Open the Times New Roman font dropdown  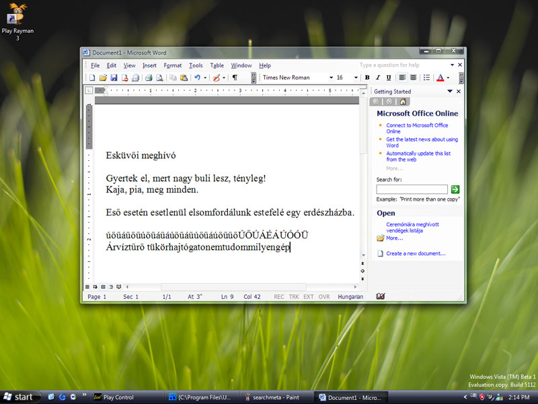click(331, 77)
